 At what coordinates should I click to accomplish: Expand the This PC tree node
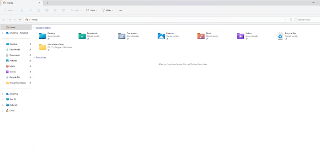tap(3, 99)
